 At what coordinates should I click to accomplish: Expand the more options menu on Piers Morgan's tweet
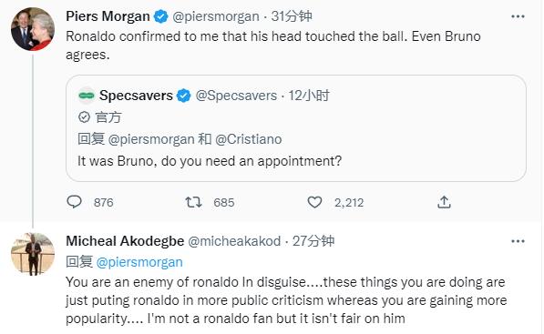tap(518, 16)
